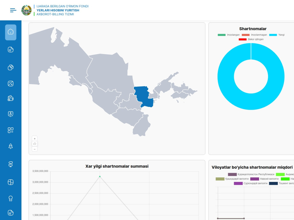Click the 1,500,000,000 axis label
The width and height of the screenshot is (294, 220).
(40, 215)
